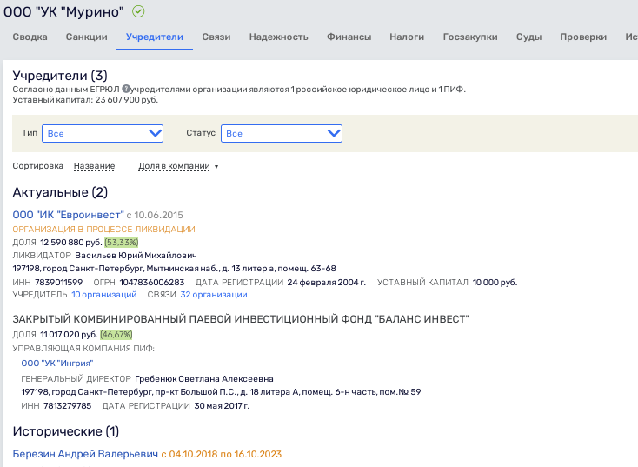
Task: Click the пр-кт Большой П.С. address line
Action: (x=221, y=392)
